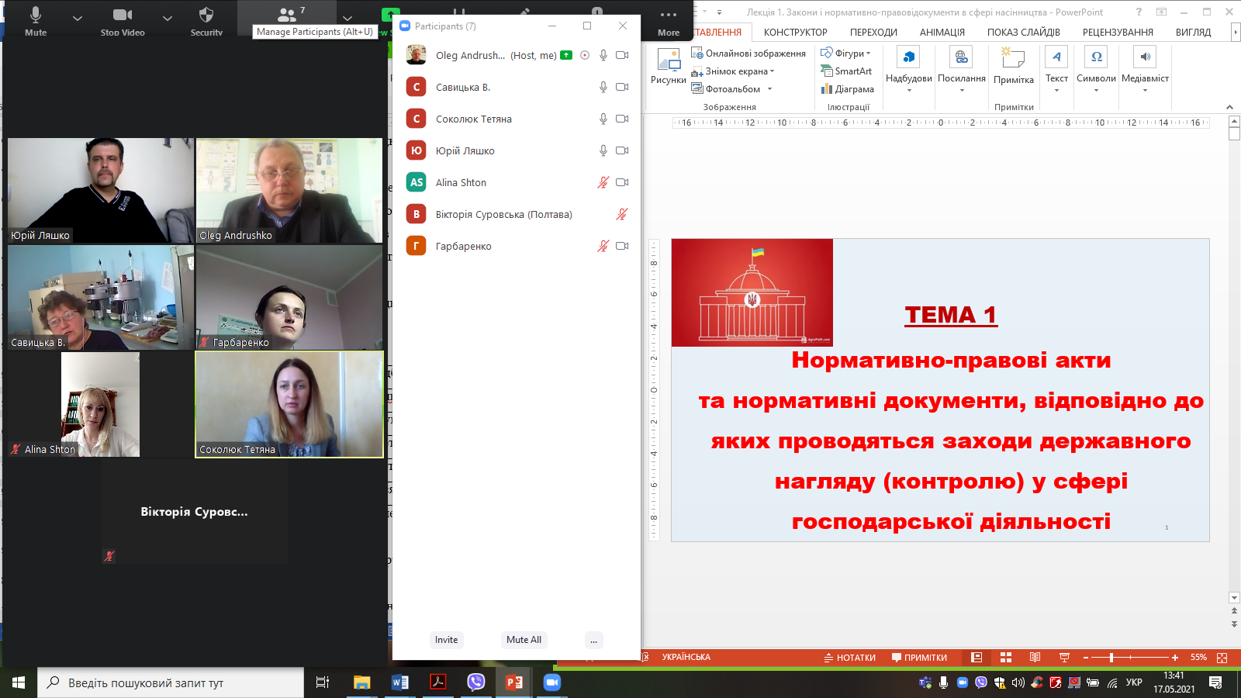Select Гарбаренко video thumbnail
The height and width of the screenshot is (698, 1241).
[289, 298]
